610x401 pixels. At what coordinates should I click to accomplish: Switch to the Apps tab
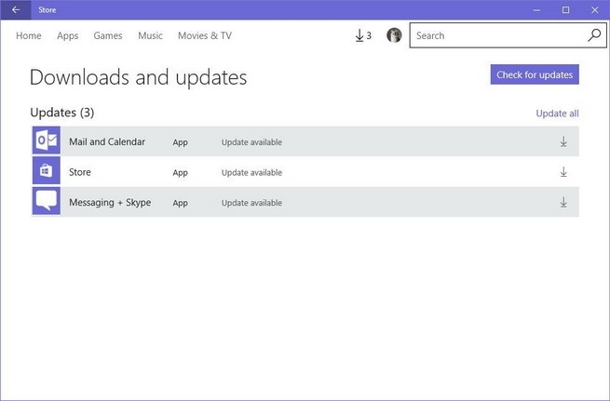point(68,35)
